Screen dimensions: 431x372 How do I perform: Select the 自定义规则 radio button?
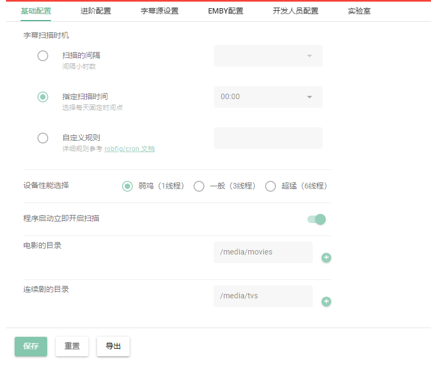tap(43, 138)
